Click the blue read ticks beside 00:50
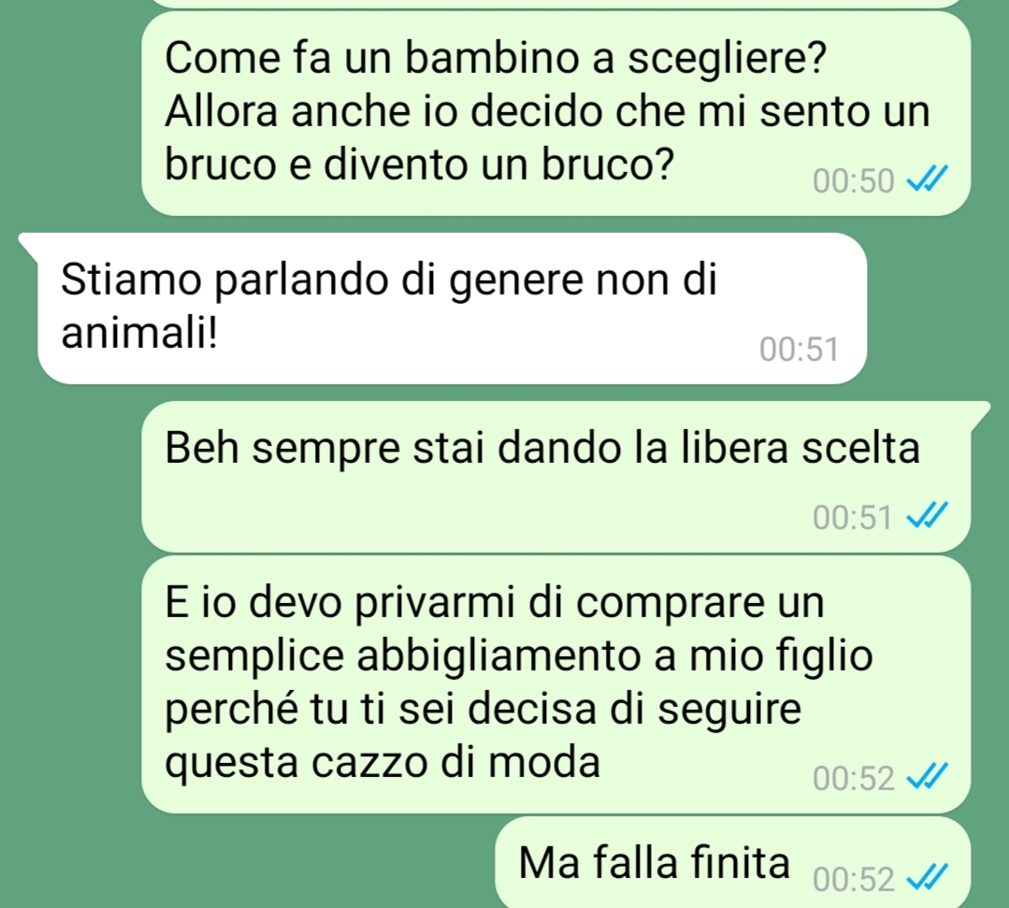This screenshot has width=1009, height=908. pos(928,180)
